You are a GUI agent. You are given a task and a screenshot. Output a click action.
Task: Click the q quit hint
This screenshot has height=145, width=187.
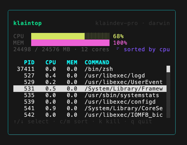(142, 121)
